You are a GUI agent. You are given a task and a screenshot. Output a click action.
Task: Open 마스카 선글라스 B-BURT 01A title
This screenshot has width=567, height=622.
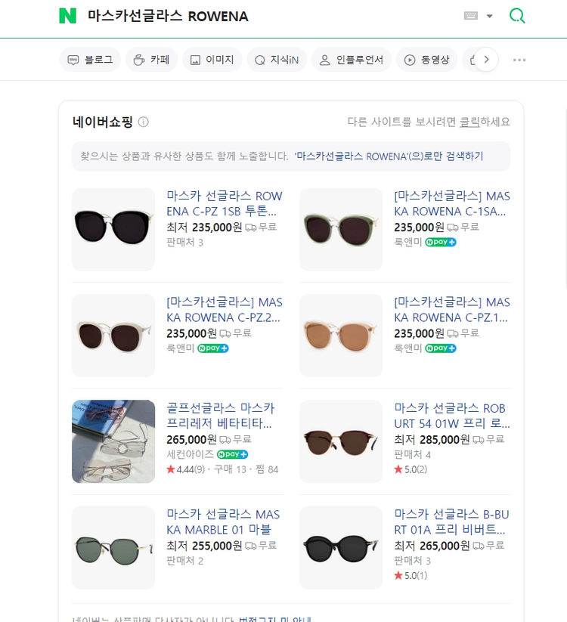click(451, 522)
